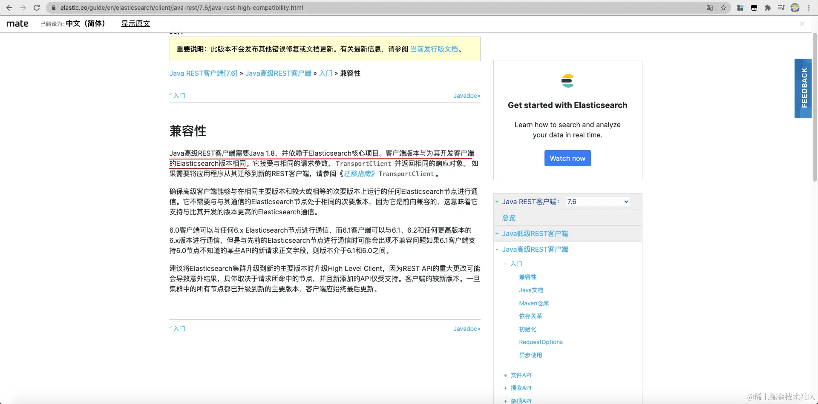Expand the Java低级REST客户端 section

pyautogui.click(x=498, y=233)
